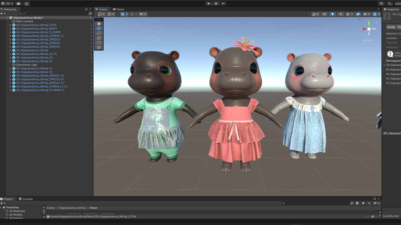Screen dimensions: 401x225
Task: Select the Transform tool
Action: (99, 47)
